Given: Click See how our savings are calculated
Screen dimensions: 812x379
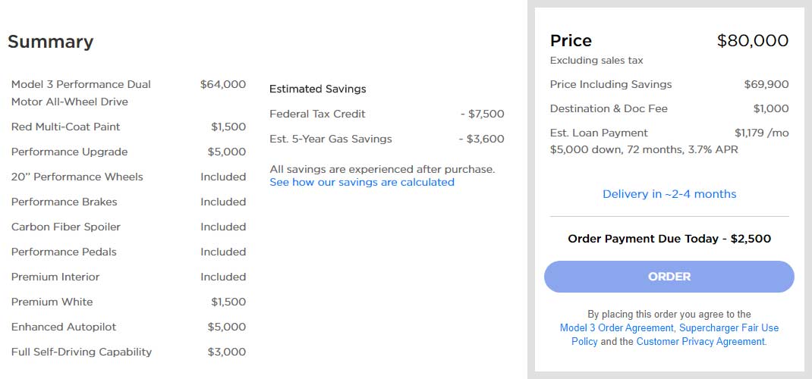Looking at the screenshot, I should 362,182.
